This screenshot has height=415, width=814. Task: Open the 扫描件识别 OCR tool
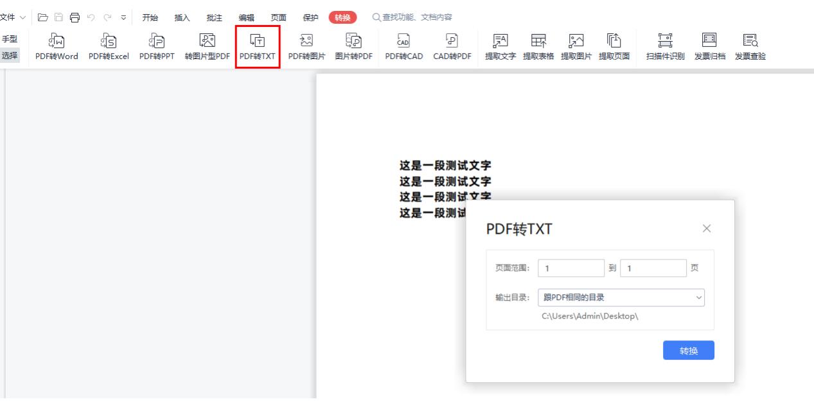coord(666,45)
